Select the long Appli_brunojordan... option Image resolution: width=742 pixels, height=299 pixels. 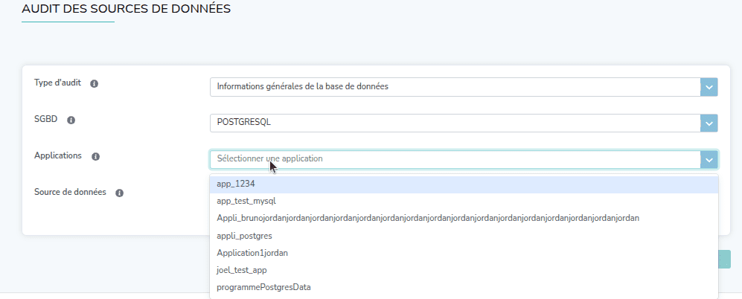(428, 218)
